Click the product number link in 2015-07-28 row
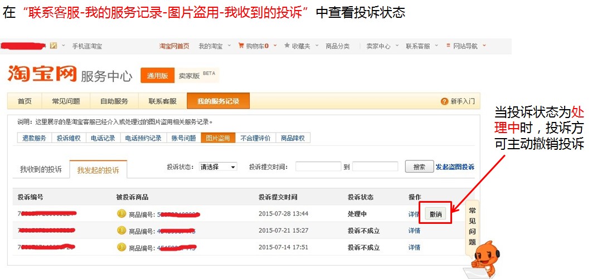 point(179,214)
